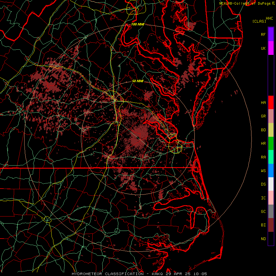The image size is (276, 276).
Task: Click the "50 NMI" range ring label
Action: click(x=138, y=81)
